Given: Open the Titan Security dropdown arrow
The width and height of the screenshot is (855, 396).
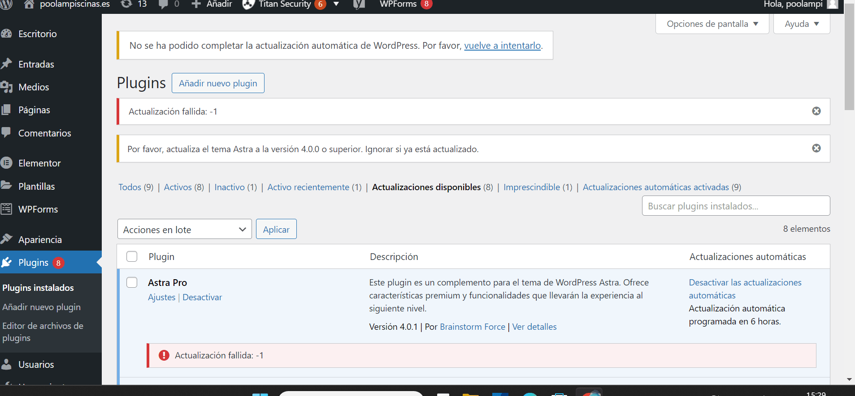Looking at the screenshot, I should pos(336,4).
